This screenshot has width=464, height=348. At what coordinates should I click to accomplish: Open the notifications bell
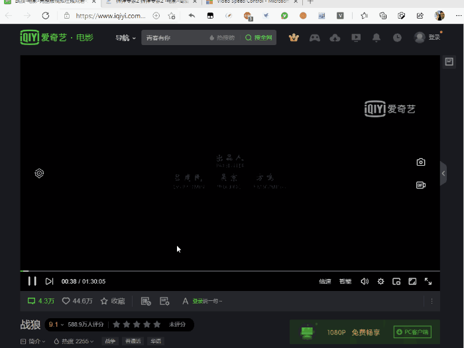click(x=377, y=38)
